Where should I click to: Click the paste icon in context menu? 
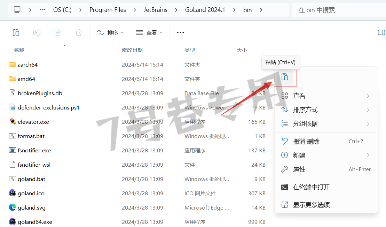(285, 77)
